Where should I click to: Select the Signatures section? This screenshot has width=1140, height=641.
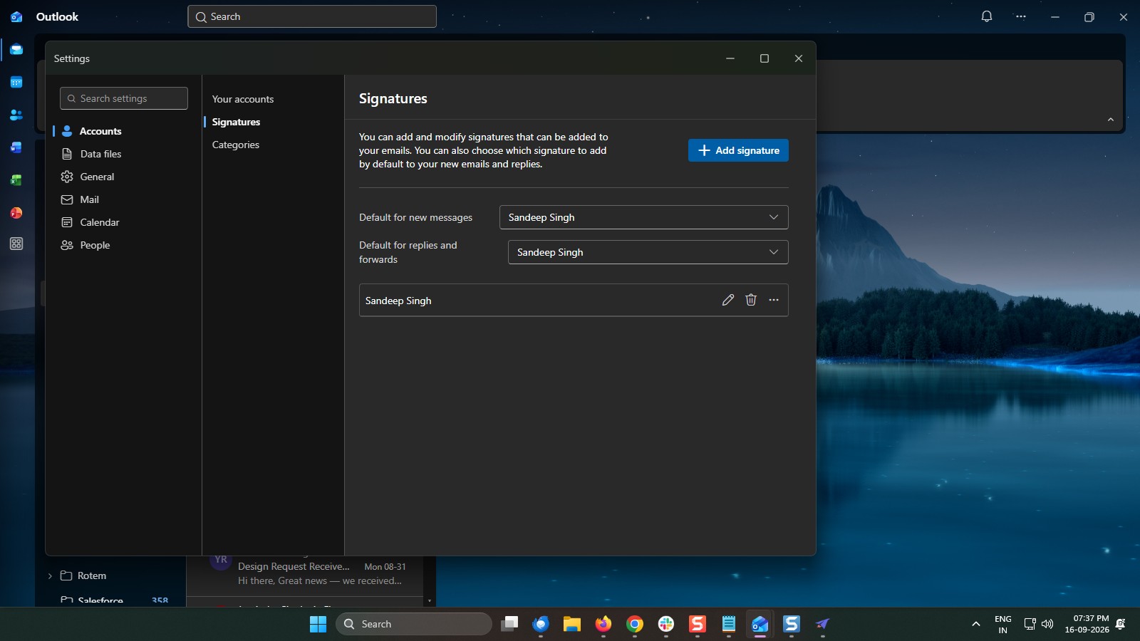(x=236, y=122)
